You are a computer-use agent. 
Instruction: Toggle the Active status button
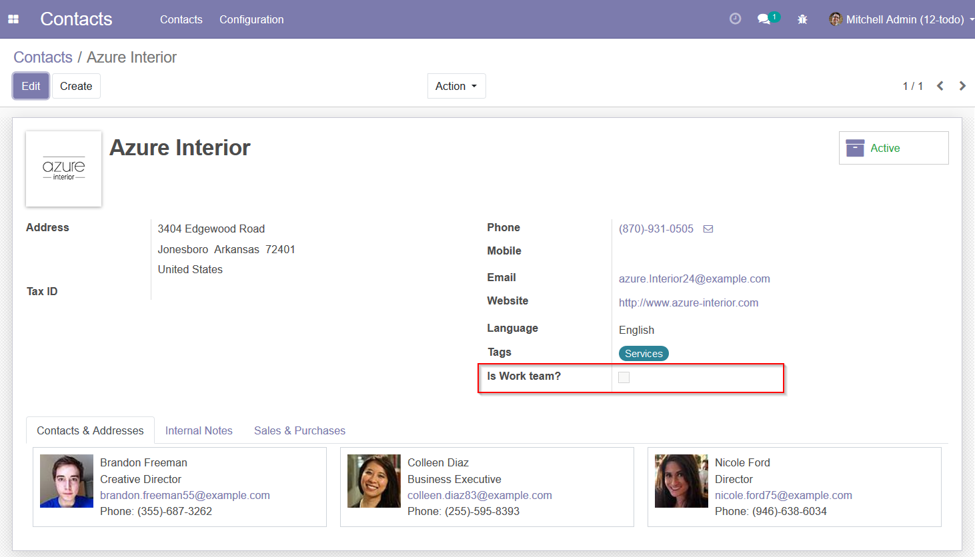coord(894,148)
